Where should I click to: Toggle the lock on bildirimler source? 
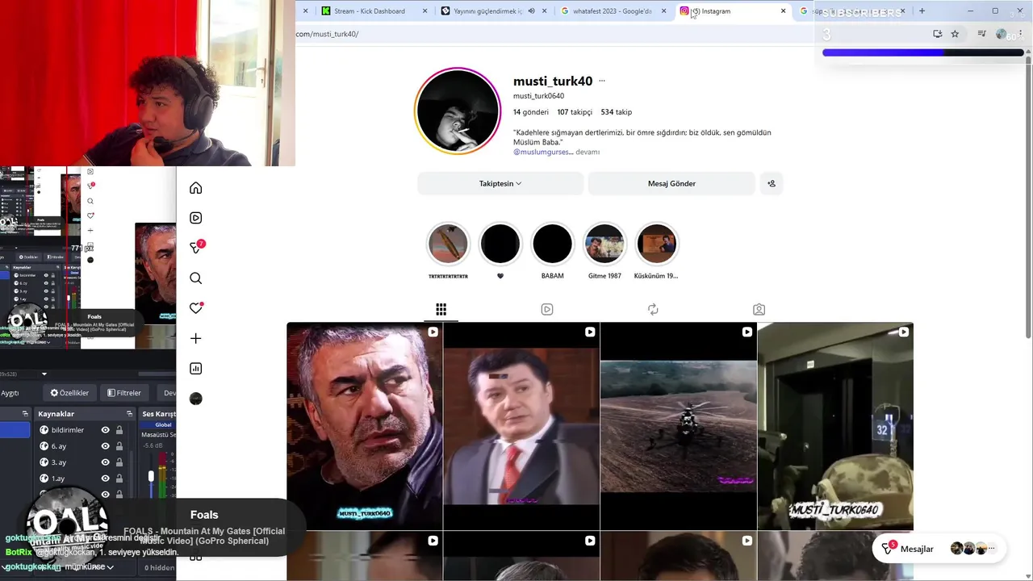(x=119, y=430)
